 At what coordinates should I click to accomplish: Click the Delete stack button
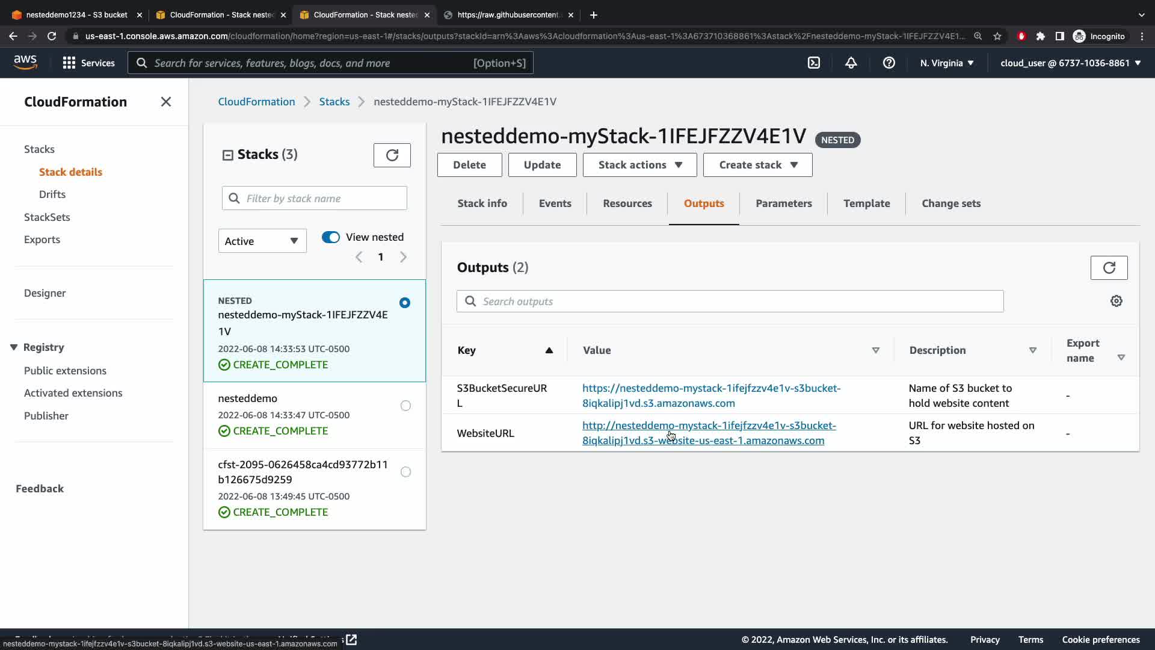point(469,165)
